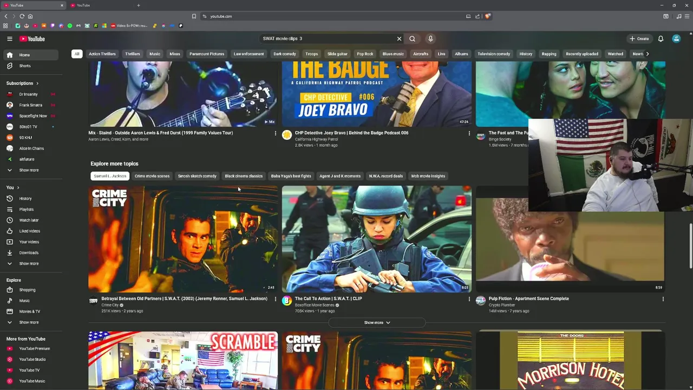This screenshot has width=693, height=390.
Task: Open the Morrison Hotel thumbnail
Action: coord(570,361)
